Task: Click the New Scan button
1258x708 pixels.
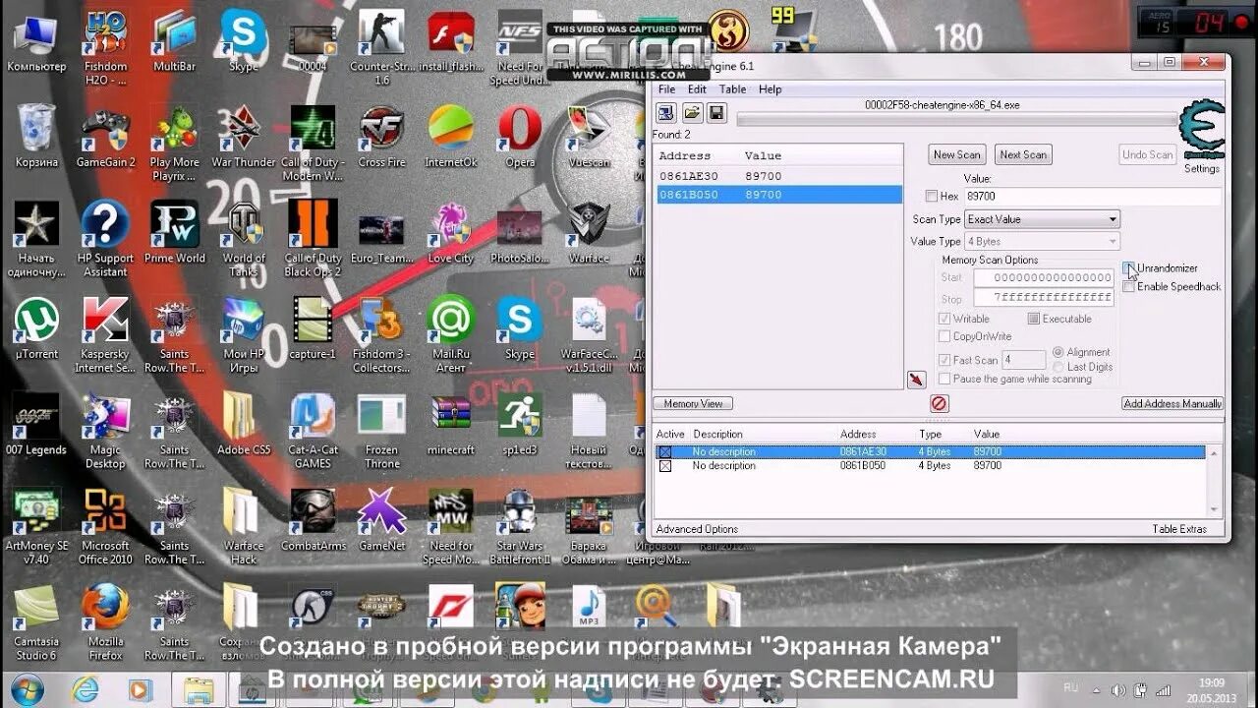Action: (x=957, y=154)
